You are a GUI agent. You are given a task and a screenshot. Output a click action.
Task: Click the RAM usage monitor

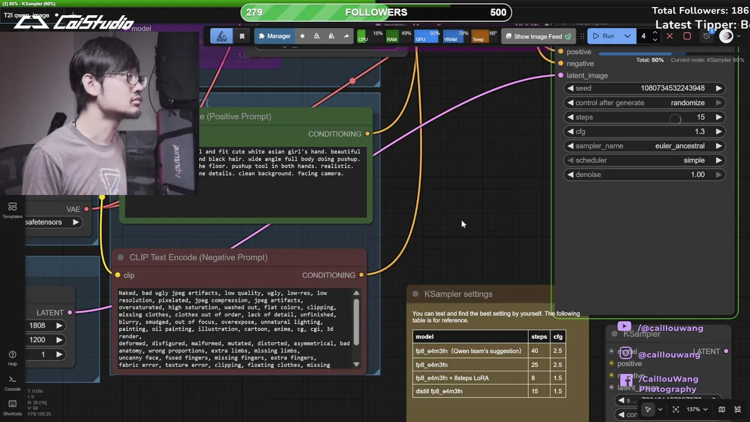point(398,36)
